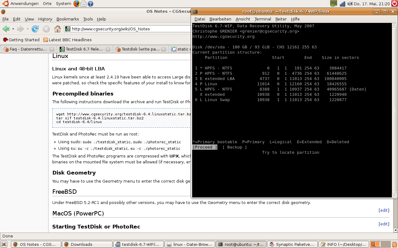The width and height of the screenshot is (398, 248).
Task: Switch to linux - Datei-Brow... taskbar window
Action: [189, 244]
